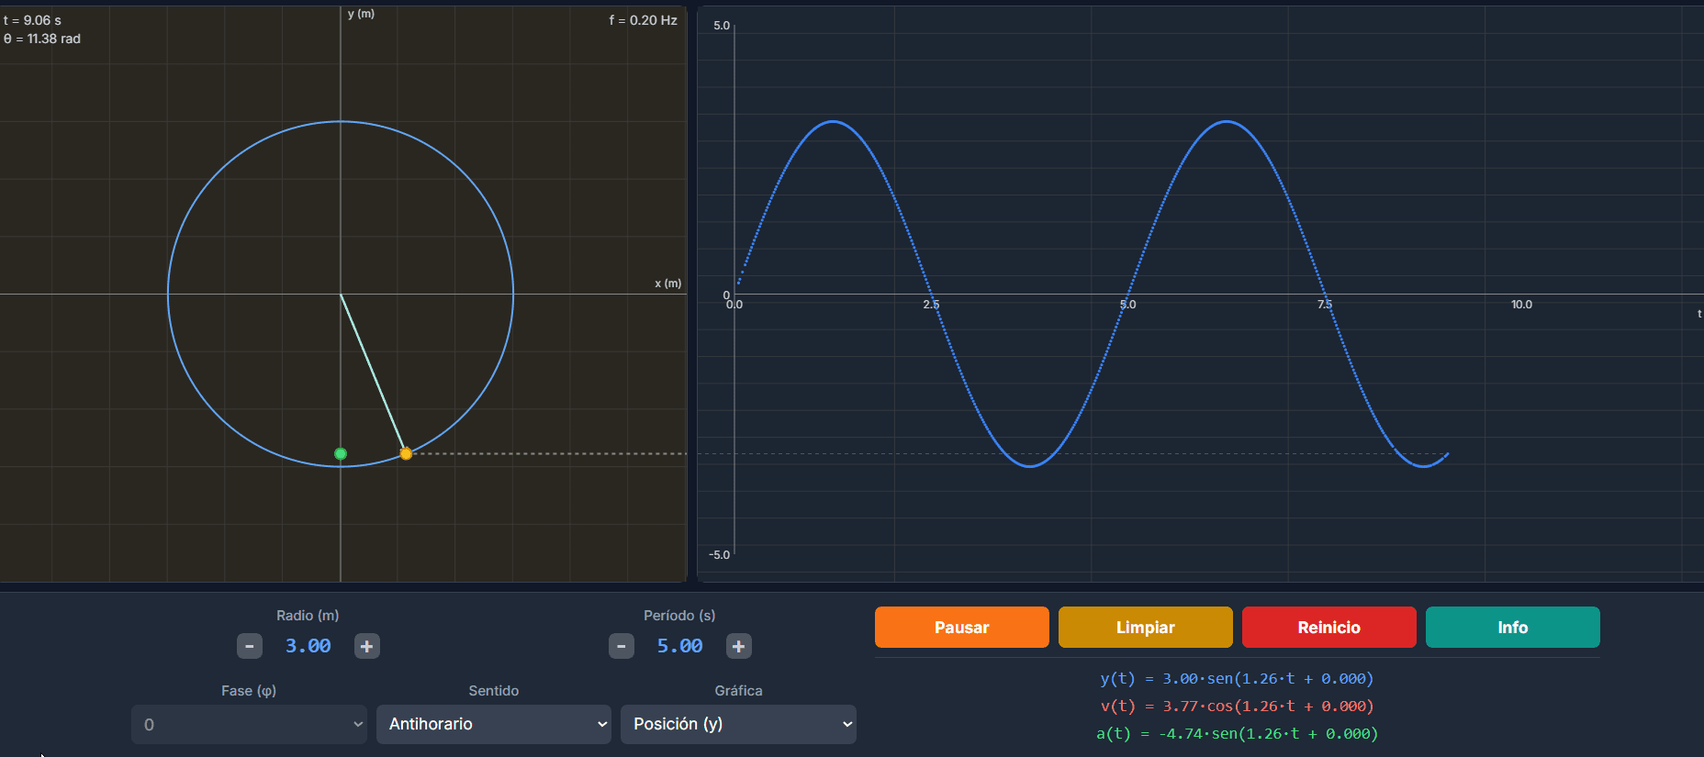Click the frequency readout f = 0.20 Hz

tap(643, 20)
